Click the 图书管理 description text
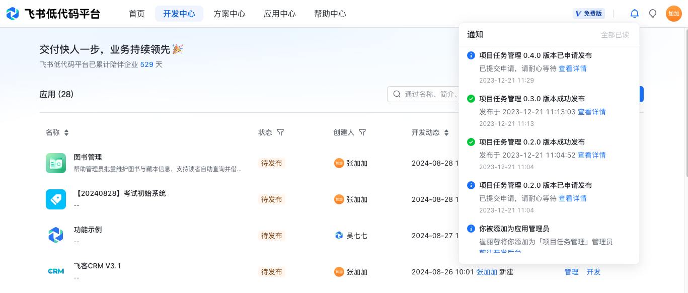Screen dimensions: 688x293 tap(158, 169)
